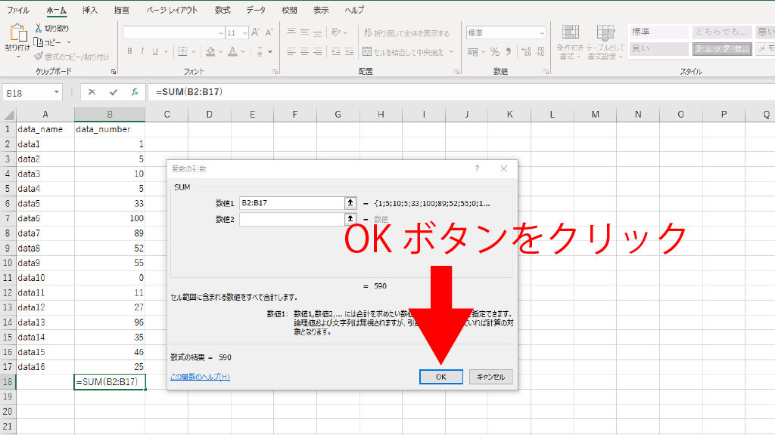Expand the Name Box dropdown arrow

coord(57,92)
